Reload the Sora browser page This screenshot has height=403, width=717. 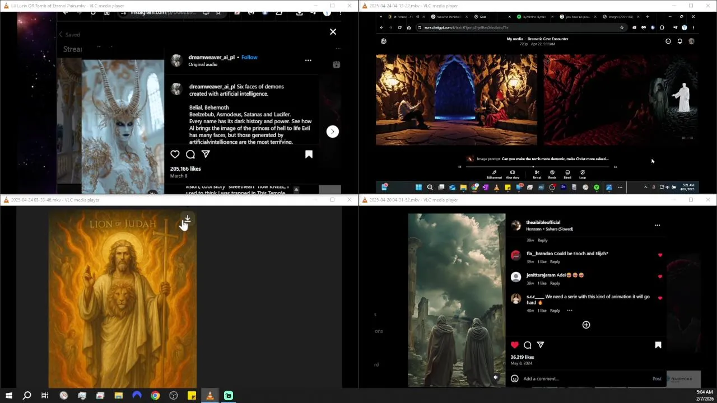pyautogui.click(x=399, y=27)
